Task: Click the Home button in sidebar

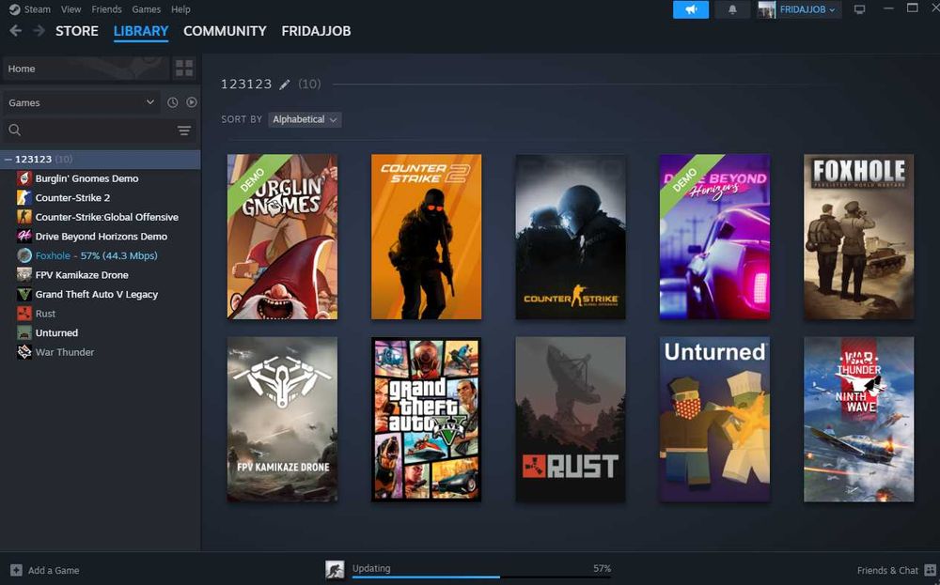Action: 86,69
